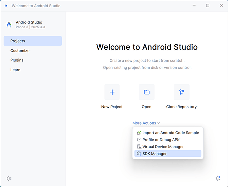Screen dimensions: 228x187
Task: Select the Projects tab
Action: click(x=33, y=41)
